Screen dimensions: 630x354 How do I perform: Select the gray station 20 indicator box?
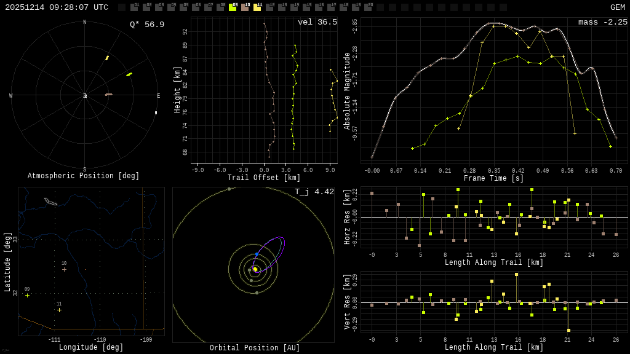coord(368,7)
